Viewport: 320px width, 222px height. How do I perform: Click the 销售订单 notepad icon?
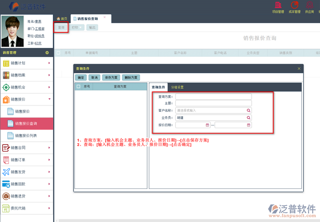point(6,160)
